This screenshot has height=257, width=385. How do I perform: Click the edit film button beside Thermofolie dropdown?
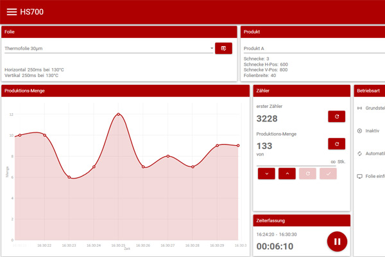pyautogui.click(x=223, y=48)
